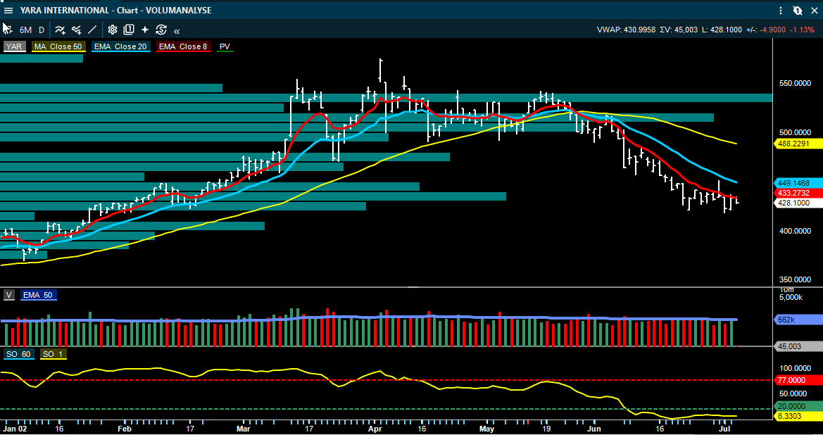Click the 400.0000 price axis label
Screen dimensions: 823x435
point(795,231)
